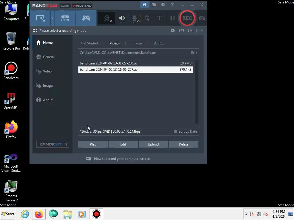Click video list vertical scrollbar

click(196, 92)
